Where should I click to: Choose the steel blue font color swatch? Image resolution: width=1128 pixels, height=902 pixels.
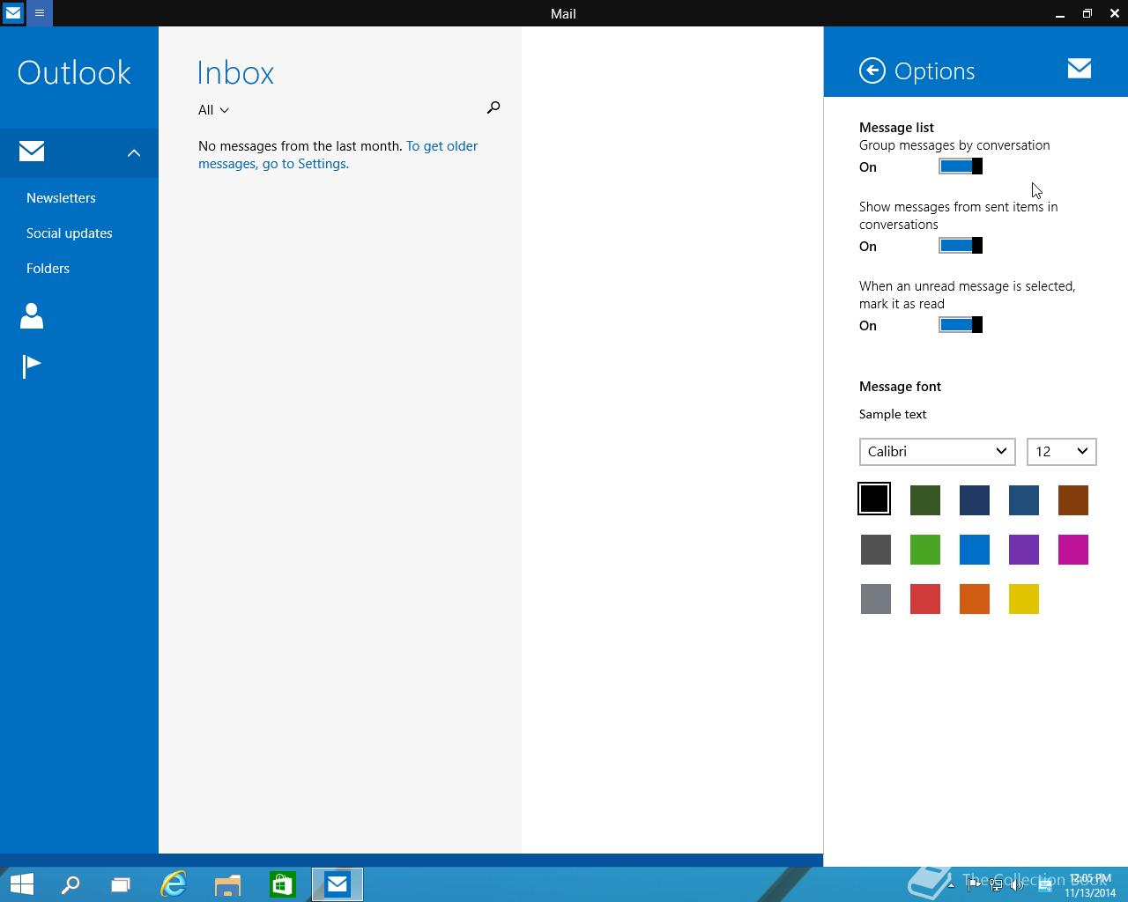(1024, 500)
